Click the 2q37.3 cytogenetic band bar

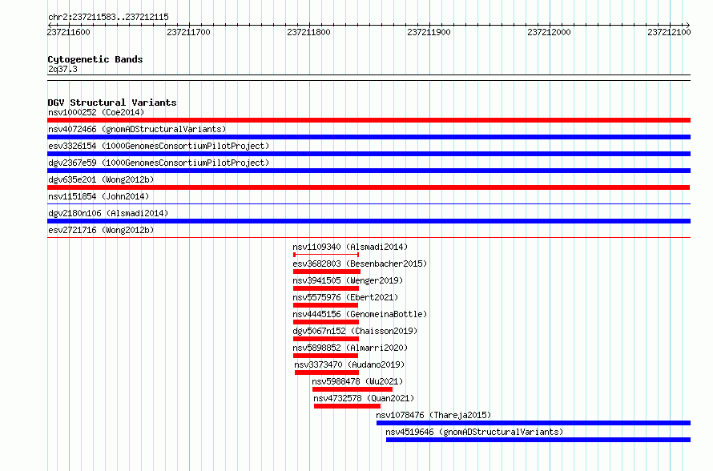(x=369, y=78)
